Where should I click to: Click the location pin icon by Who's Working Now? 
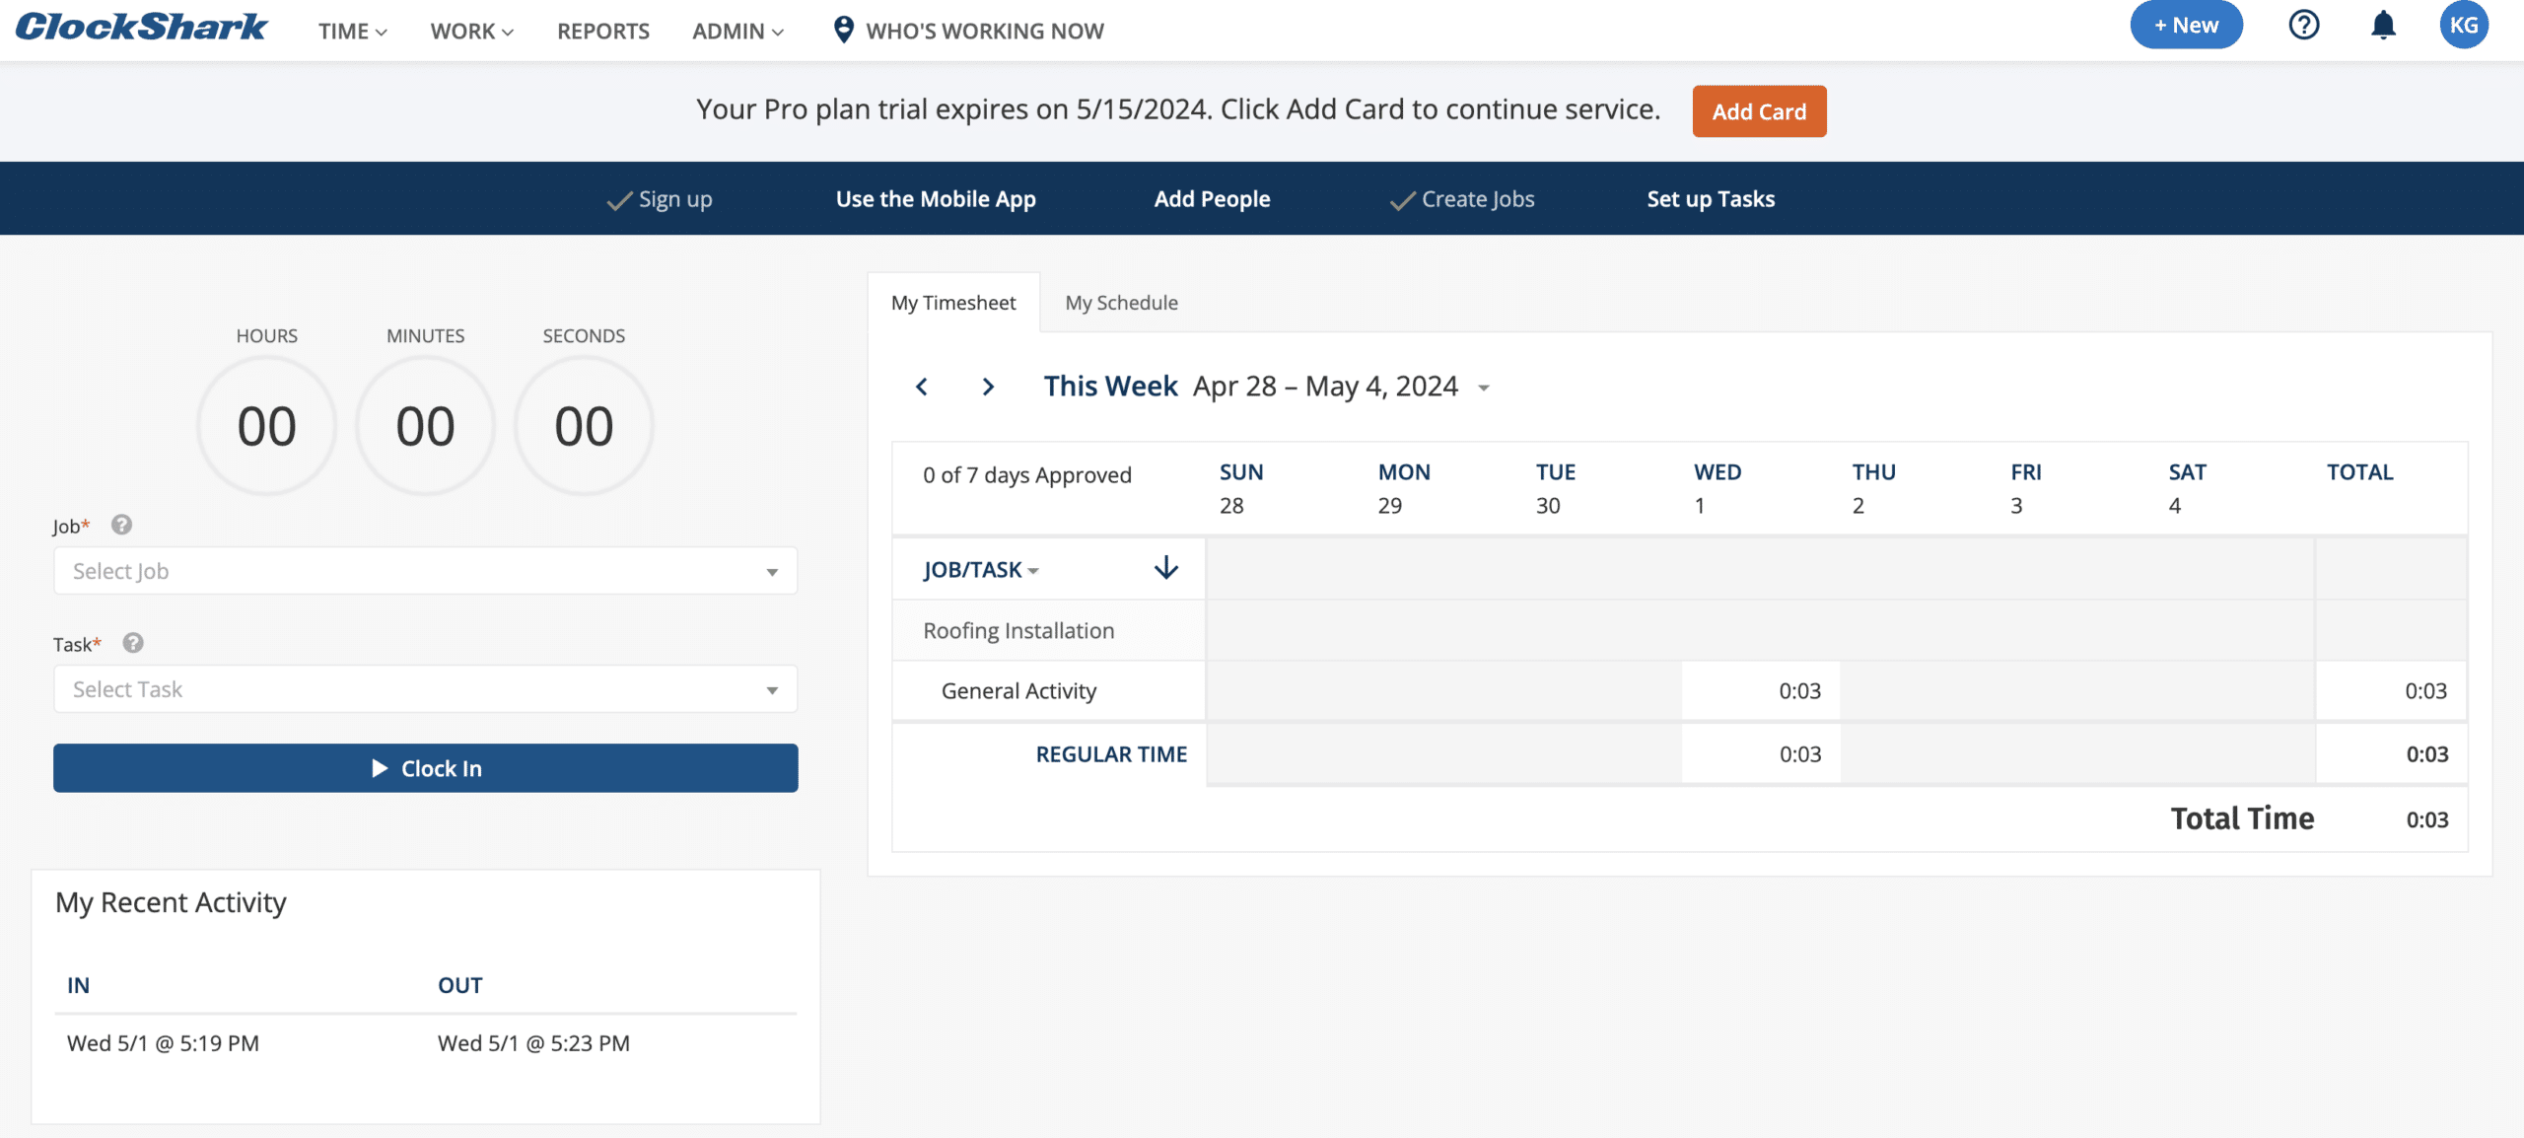pos(843,30)
